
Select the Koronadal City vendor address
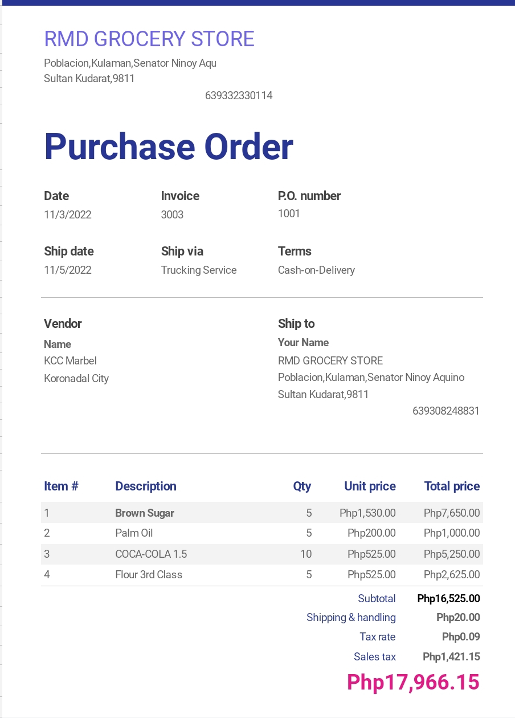(76, 379)
